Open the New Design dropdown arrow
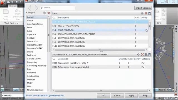 click(10, 18)
